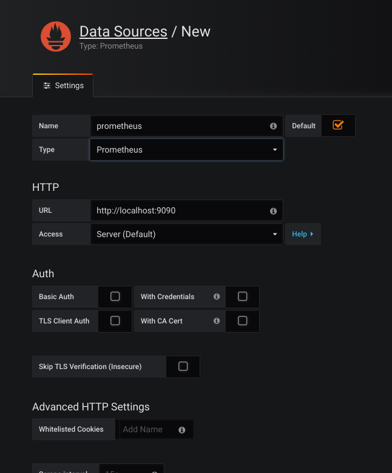Screen dimensions: 392x473
Task: Click the Advanced HTTP Settings heading
Action: click(x=91, y=407)
